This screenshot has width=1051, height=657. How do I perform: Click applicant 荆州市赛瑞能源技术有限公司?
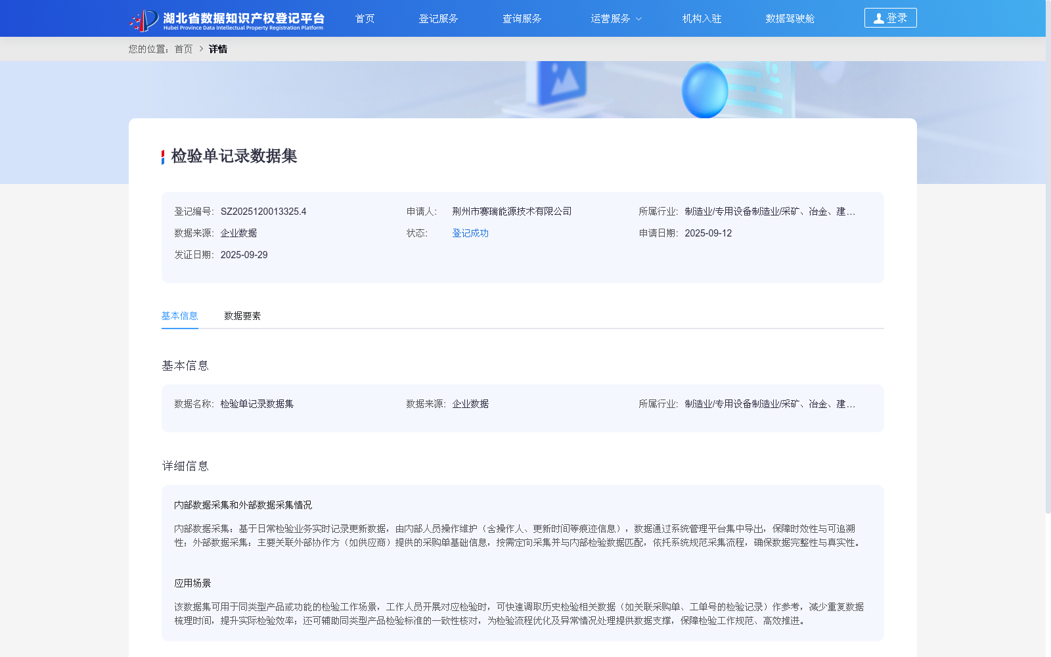pos(512,212)
